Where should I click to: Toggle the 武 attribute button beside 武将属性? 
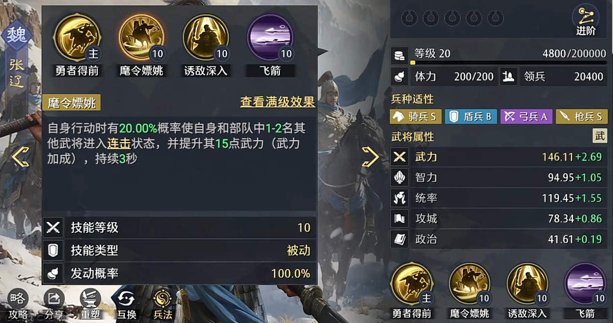(x=599, y=136)
